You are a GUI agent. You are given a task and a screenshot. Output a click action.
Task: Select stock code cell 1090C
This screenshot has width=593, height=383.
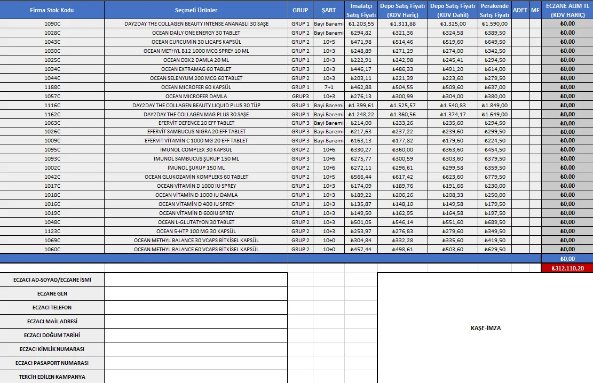52,23
